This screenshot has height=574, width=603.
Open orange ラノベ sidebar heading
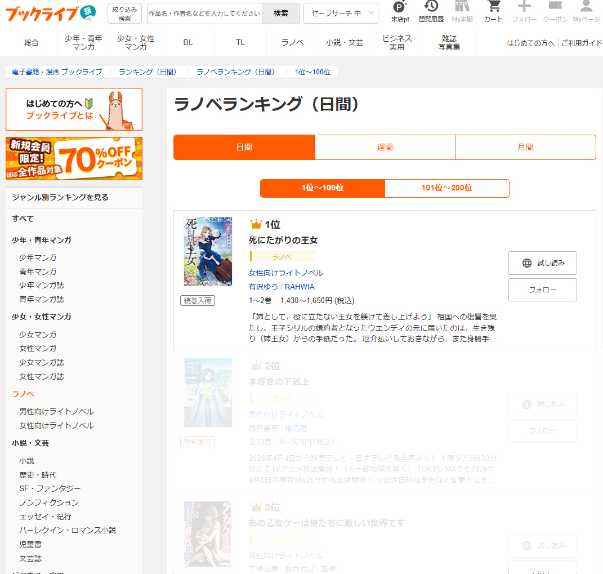23,394
